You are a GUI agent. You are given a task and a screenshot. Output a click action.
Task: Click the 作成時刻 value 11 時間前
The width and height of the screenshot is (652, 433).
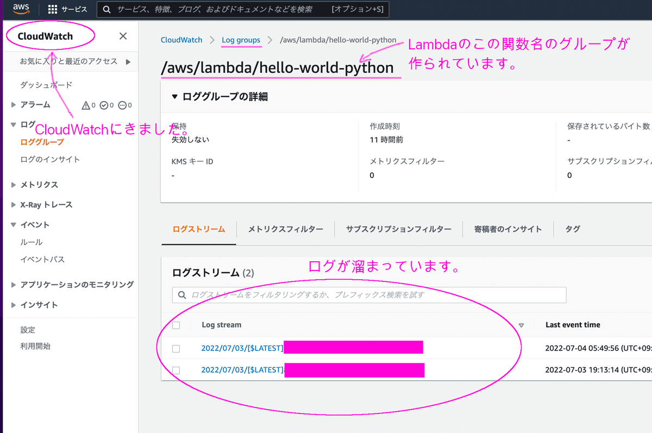[x=386, y=140]
